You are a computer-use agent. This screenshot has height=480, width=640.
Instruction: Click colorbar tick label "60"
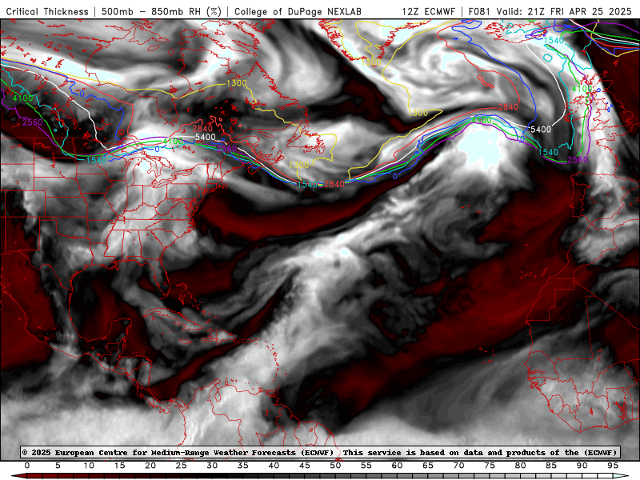(397, 466)
